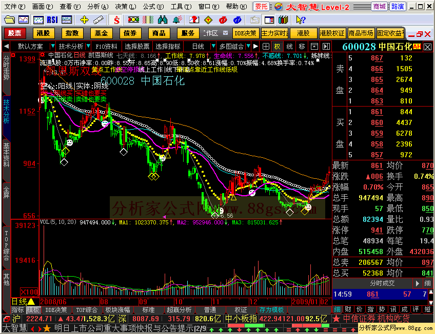The width and height of the screenshot is (435, 334).
Task: Close the 600028 quote panel X
Action: (x=427, y=47)
